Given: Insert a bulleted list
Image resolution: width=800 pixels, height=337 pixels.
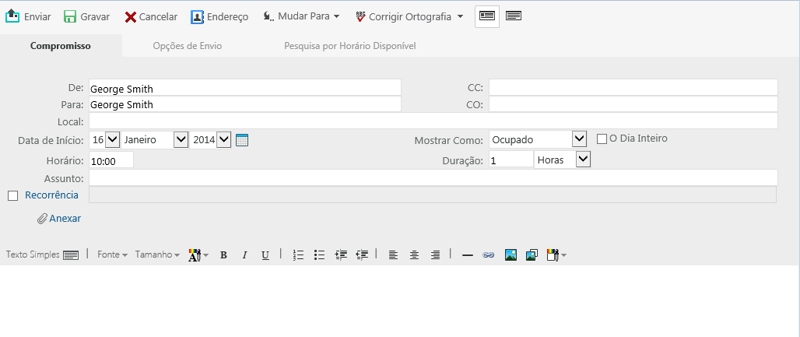Looking at the screenshot, I should coord(319,255).
